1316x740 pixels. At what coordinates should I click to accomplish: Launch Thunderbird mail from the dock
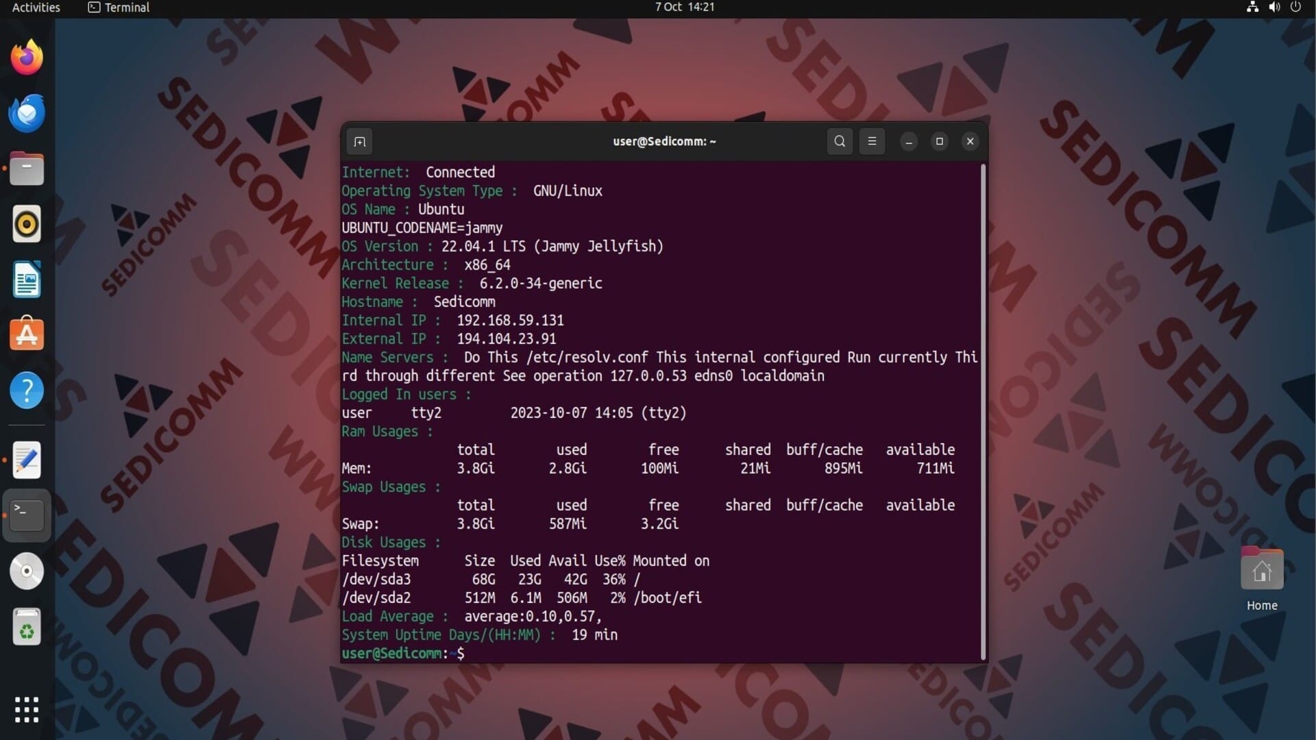point(27,113)
